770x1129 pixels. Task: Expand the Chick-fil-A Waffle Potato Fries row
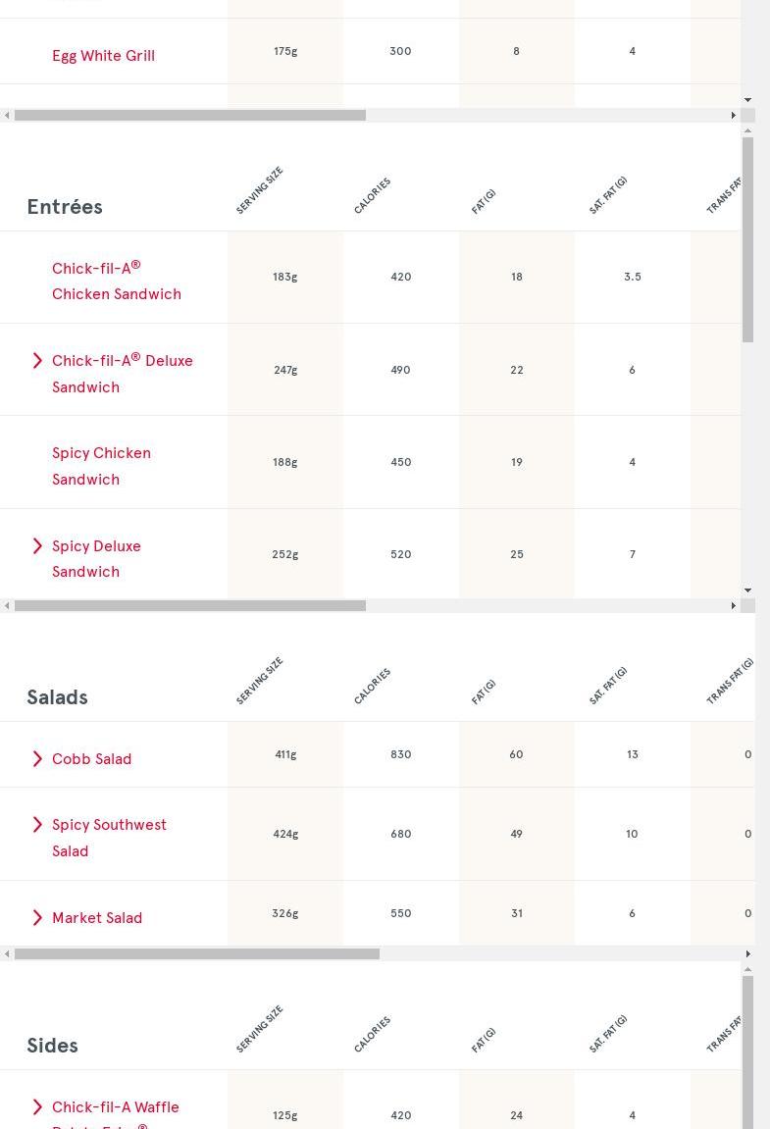(37, 1107)
